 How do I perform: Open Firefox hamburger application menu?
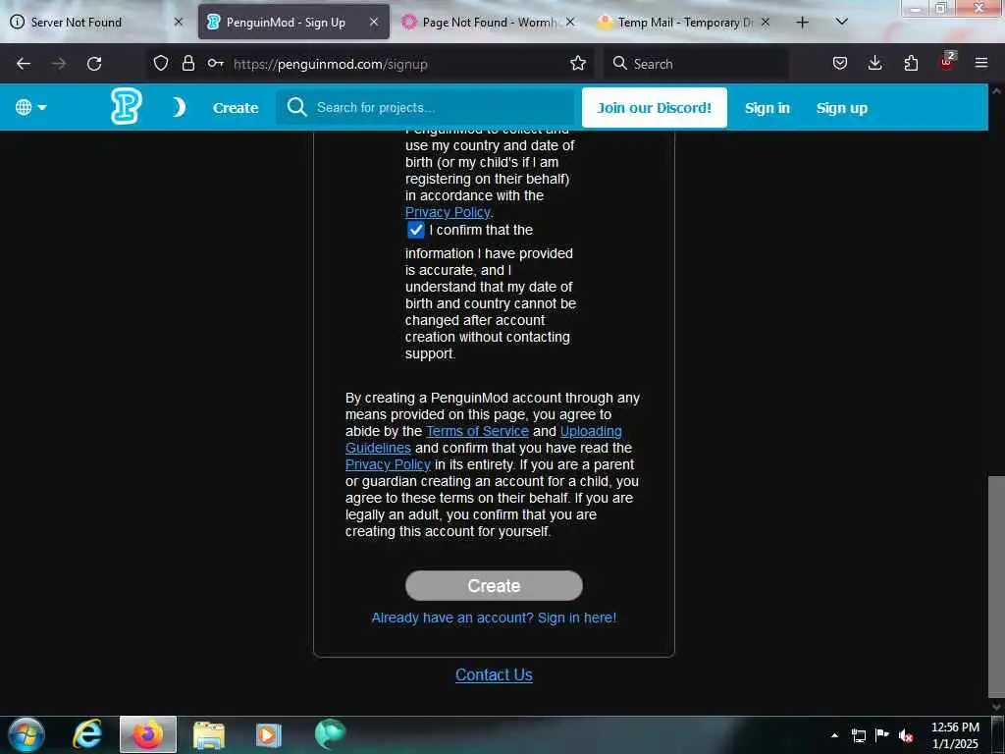(980, 63)
